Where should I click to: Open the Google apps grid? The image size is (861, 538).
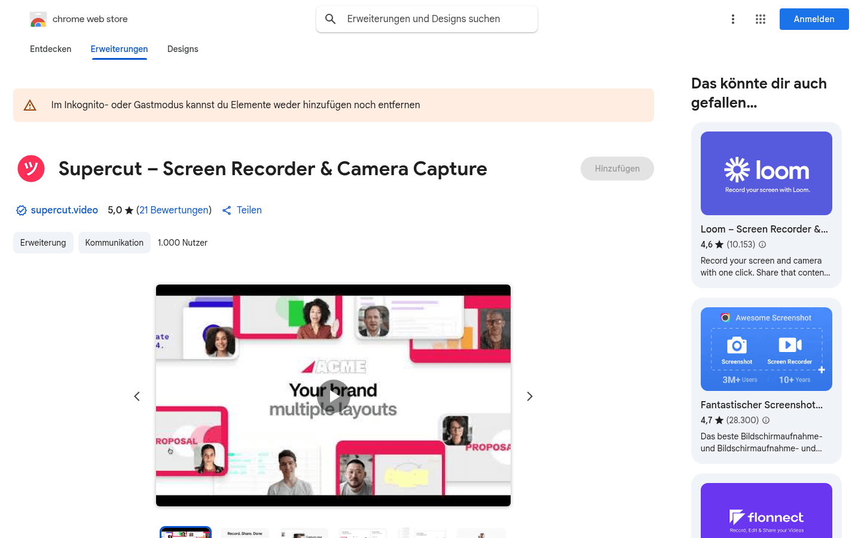click(761, 19)
